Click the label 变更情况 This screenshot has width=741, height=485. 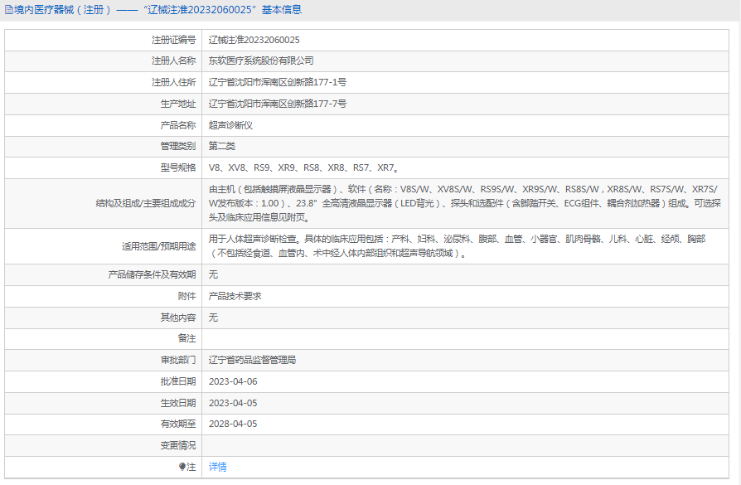click(x=177, y=445)
